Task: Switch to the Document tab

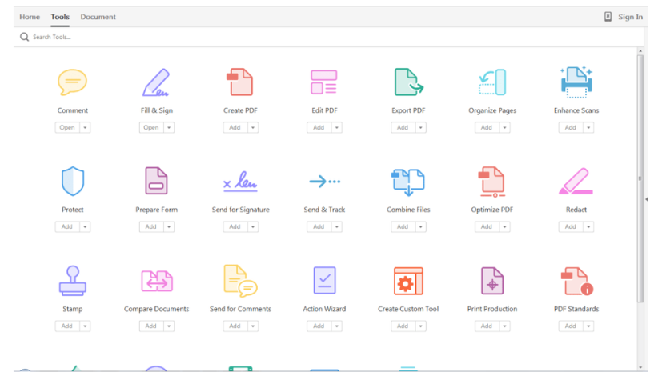Action: coord(98,17)
